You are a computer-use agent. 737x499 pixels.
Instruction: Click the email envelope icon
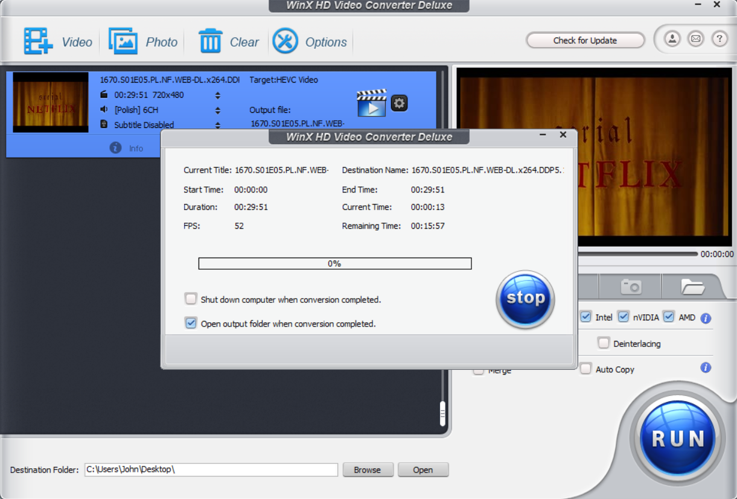[x=696, y=39]
